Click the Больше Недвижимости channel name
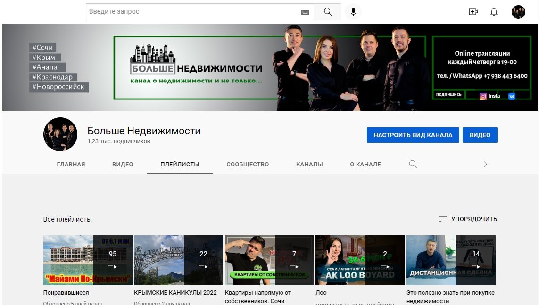The image size is (539, 305). tap(144, 131)
